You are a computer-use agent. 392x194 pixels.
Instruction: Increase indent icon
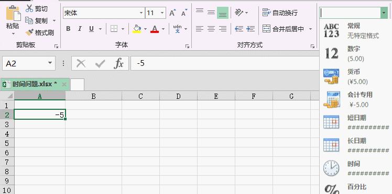pos(251,29)
